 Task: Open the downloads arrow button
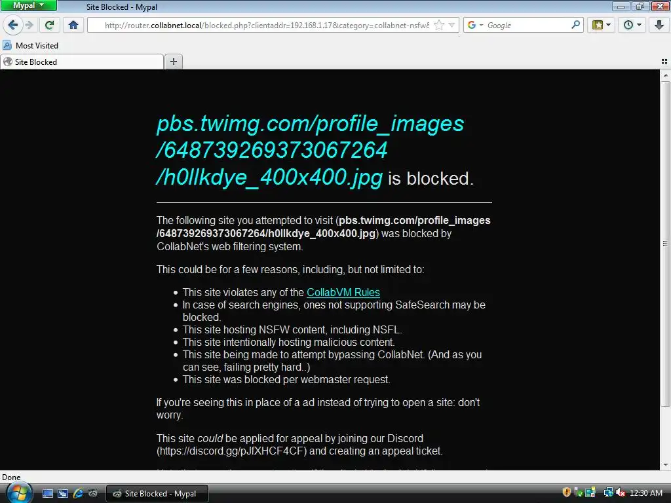click(x=659, y=26)
